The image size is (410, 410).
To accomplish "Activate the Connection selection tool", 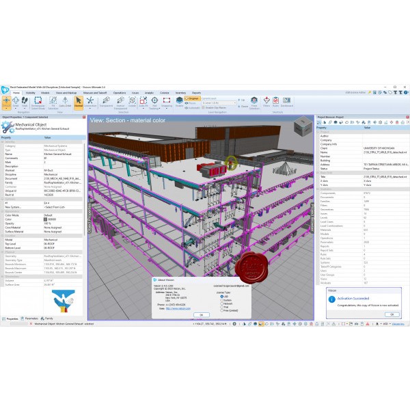I will (x=90, y=101).
